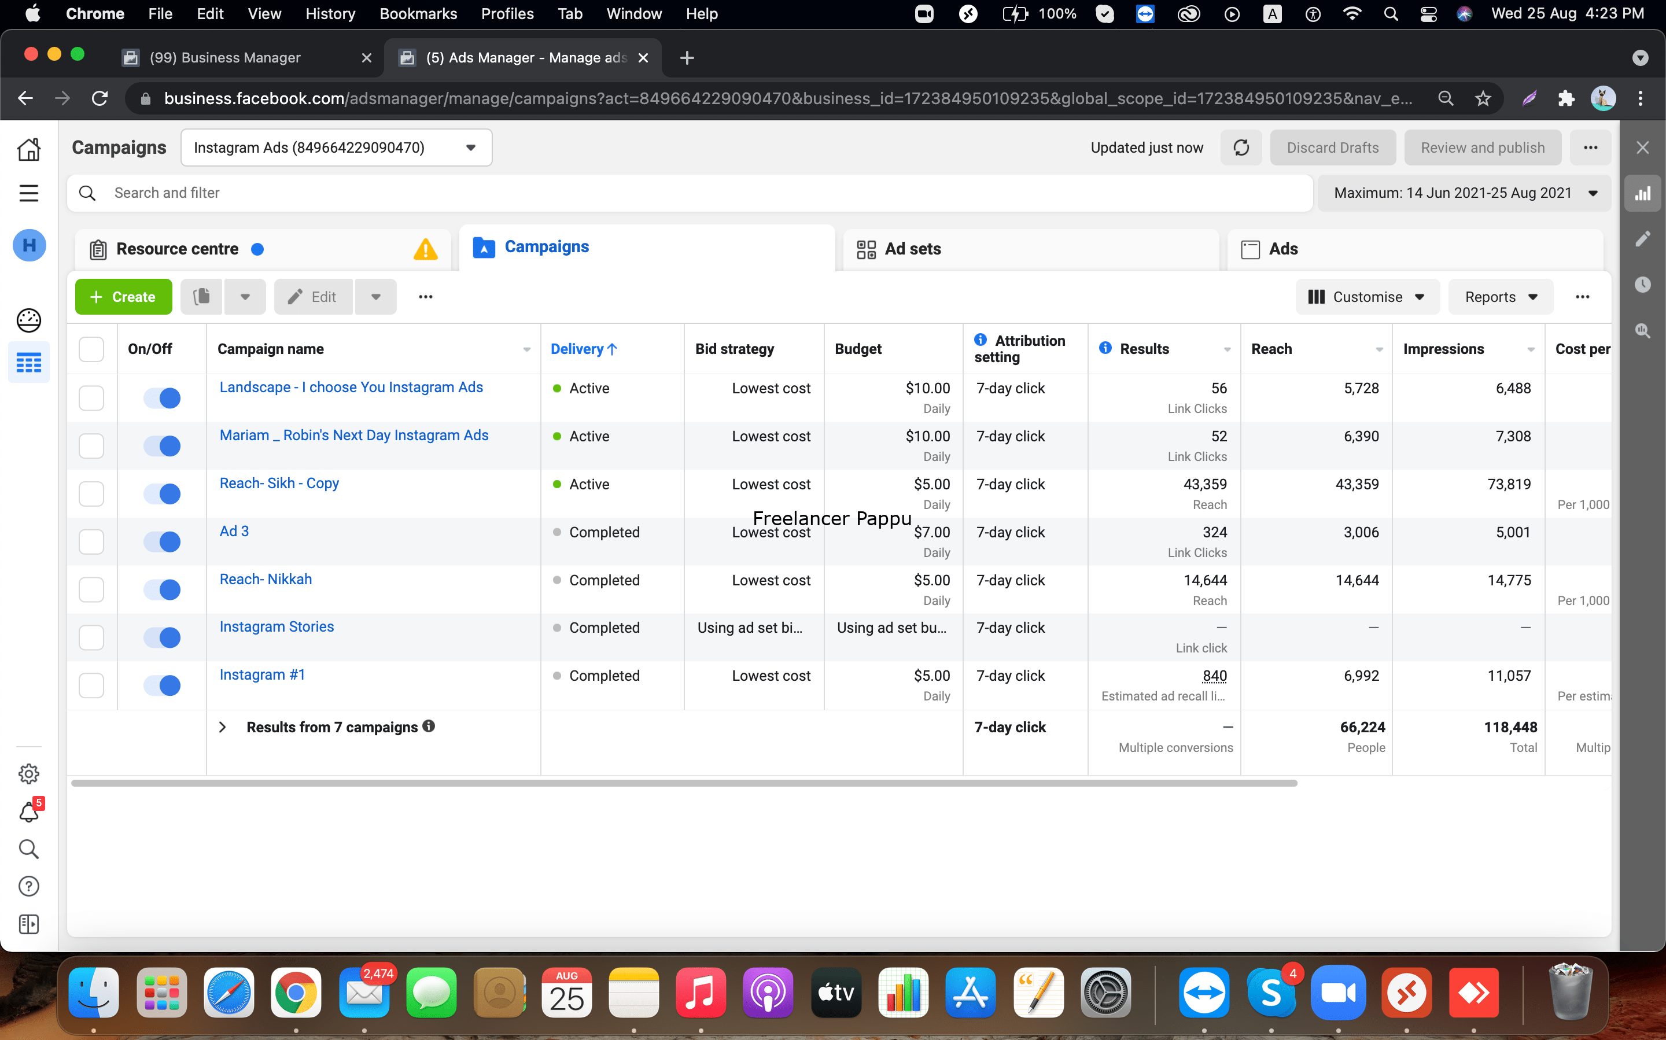Bookmark this page with the star icon
Image resolution: width=1666 pixels, height=1040 pixels.
[1483, 98]
